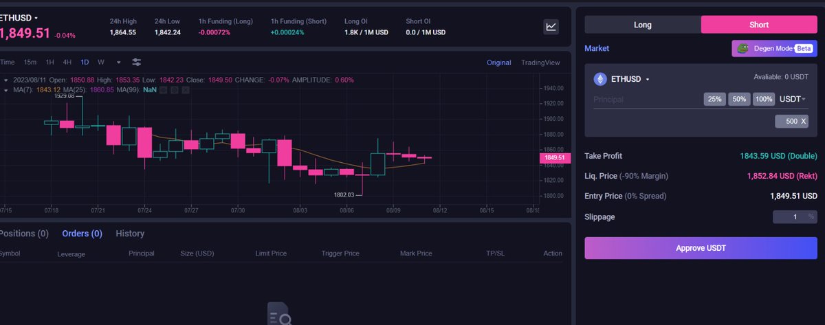Switch chart to 1H timeframe
Viewport: 825px width, 325px height.
[50, 62]
